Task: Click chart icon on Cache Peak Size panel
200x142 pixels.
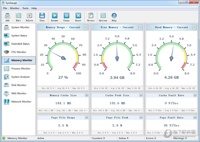Action: [x=141, y=95]
